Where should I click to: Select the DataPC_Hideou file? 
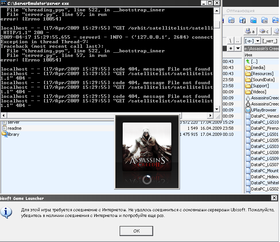click(262, 177)
